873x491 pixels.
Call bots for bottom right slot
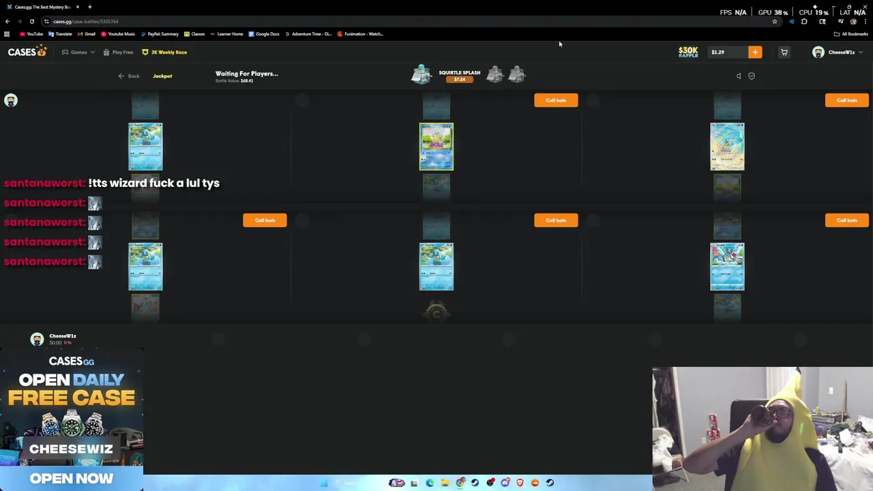click(x=847, y=220)
